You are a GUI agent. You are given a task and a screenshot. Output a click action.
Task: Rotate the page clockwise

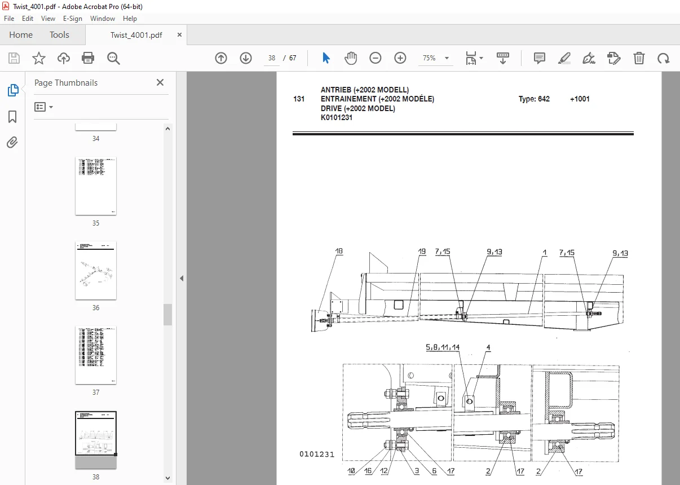pyautogui.click(x=664, y=58)
